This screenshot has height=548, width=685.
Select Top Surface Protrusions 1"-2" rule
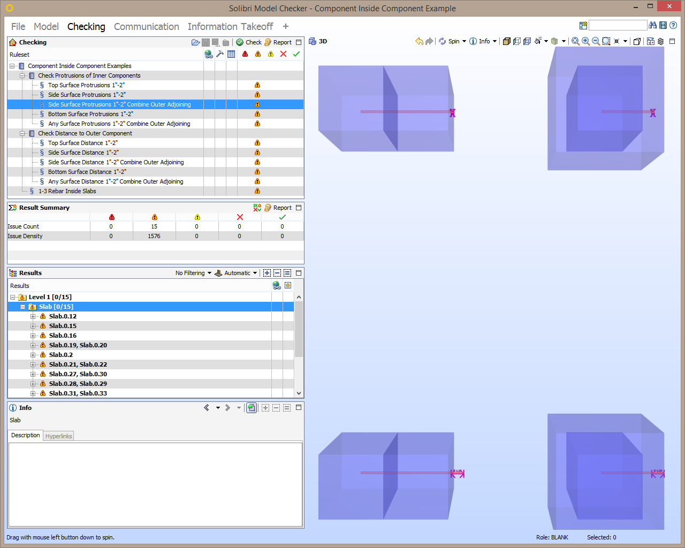(x=86, y=85)
